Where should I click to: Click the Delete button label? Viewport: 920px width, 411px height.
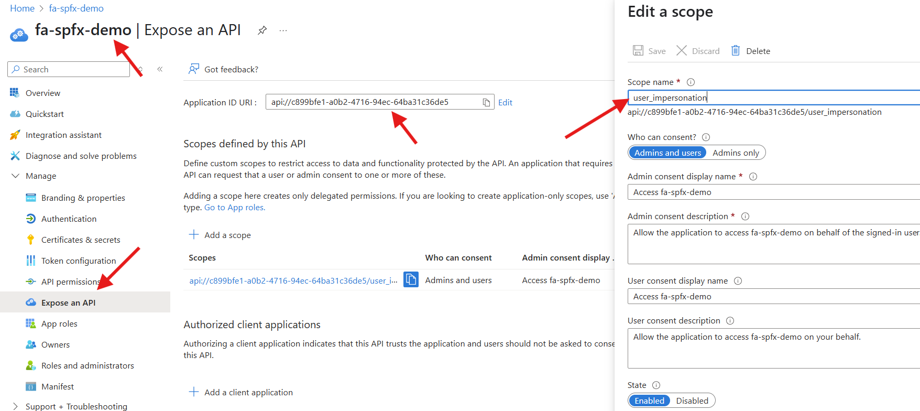tap(758, 51)
